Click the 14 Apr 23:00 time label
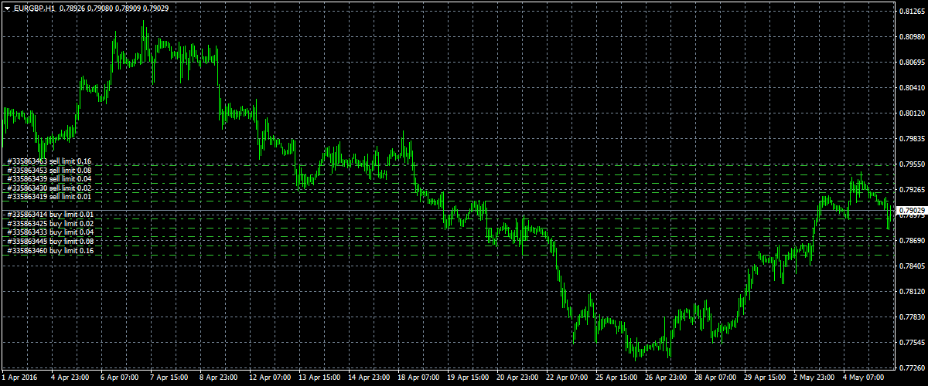Image resolution: width=928 pixels, height=386 pixels. (367, 379)
